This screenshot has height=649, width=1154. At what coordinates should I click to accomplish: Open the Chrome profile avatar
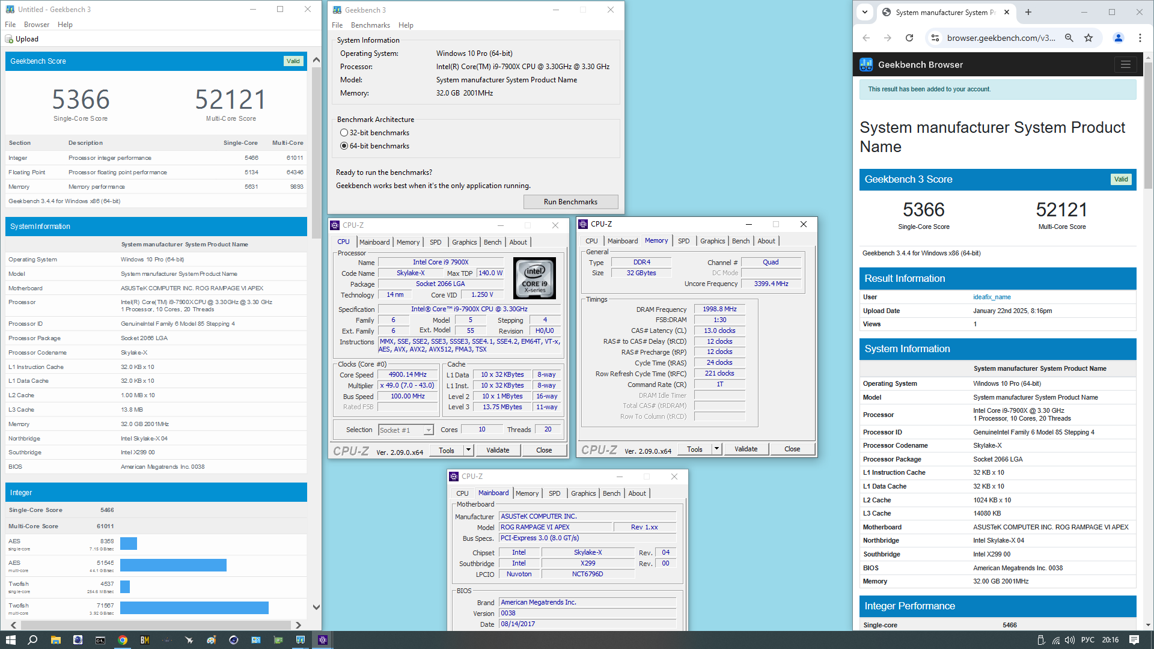(x=1119, y=38)
